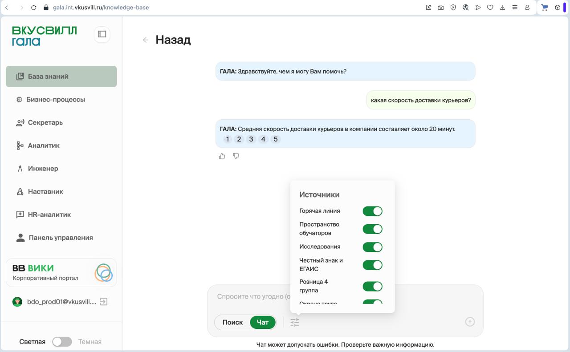Open the sources filter settings icon
The height and width of the screenshot is (352, 570).
click(x=295, y=323)
